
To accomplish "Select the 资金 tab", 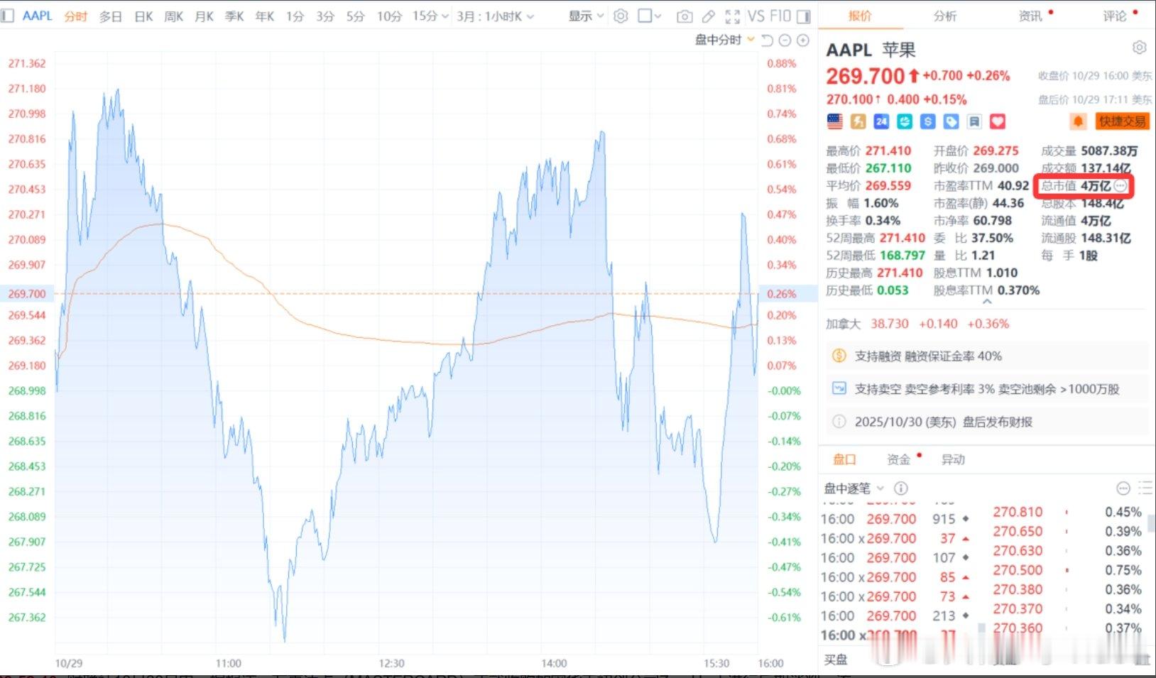I will click(898, 459).
